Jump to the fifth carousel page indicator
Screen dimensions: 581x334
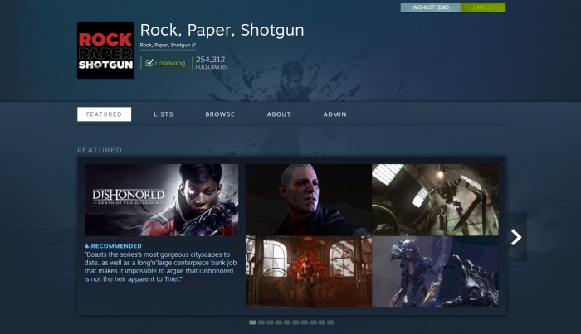click(287, 322)
